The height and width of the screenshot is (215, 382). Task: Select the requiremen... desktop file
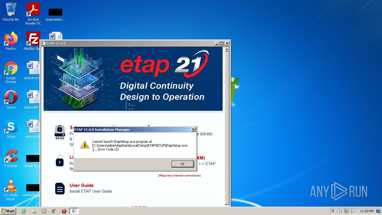tap(55, 14)
